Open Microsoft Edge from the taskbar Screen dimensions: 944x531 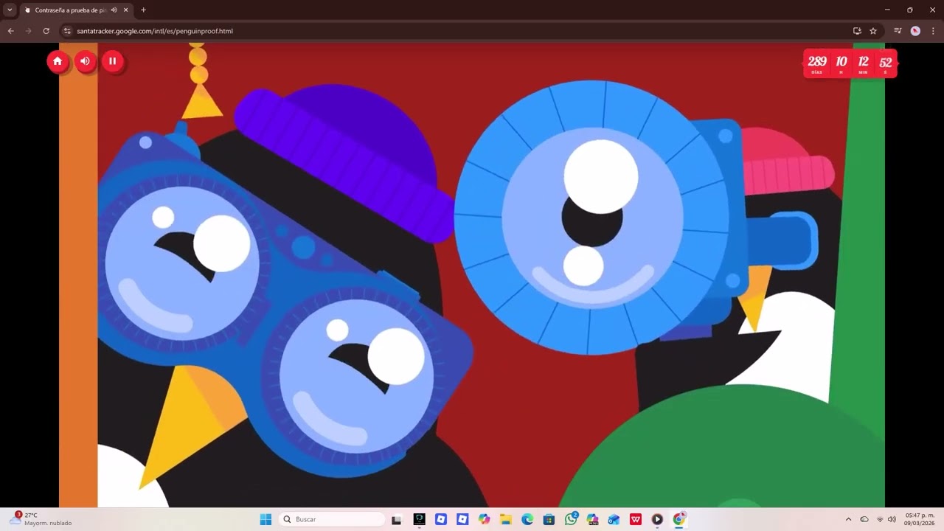click(x=527, y=519)
